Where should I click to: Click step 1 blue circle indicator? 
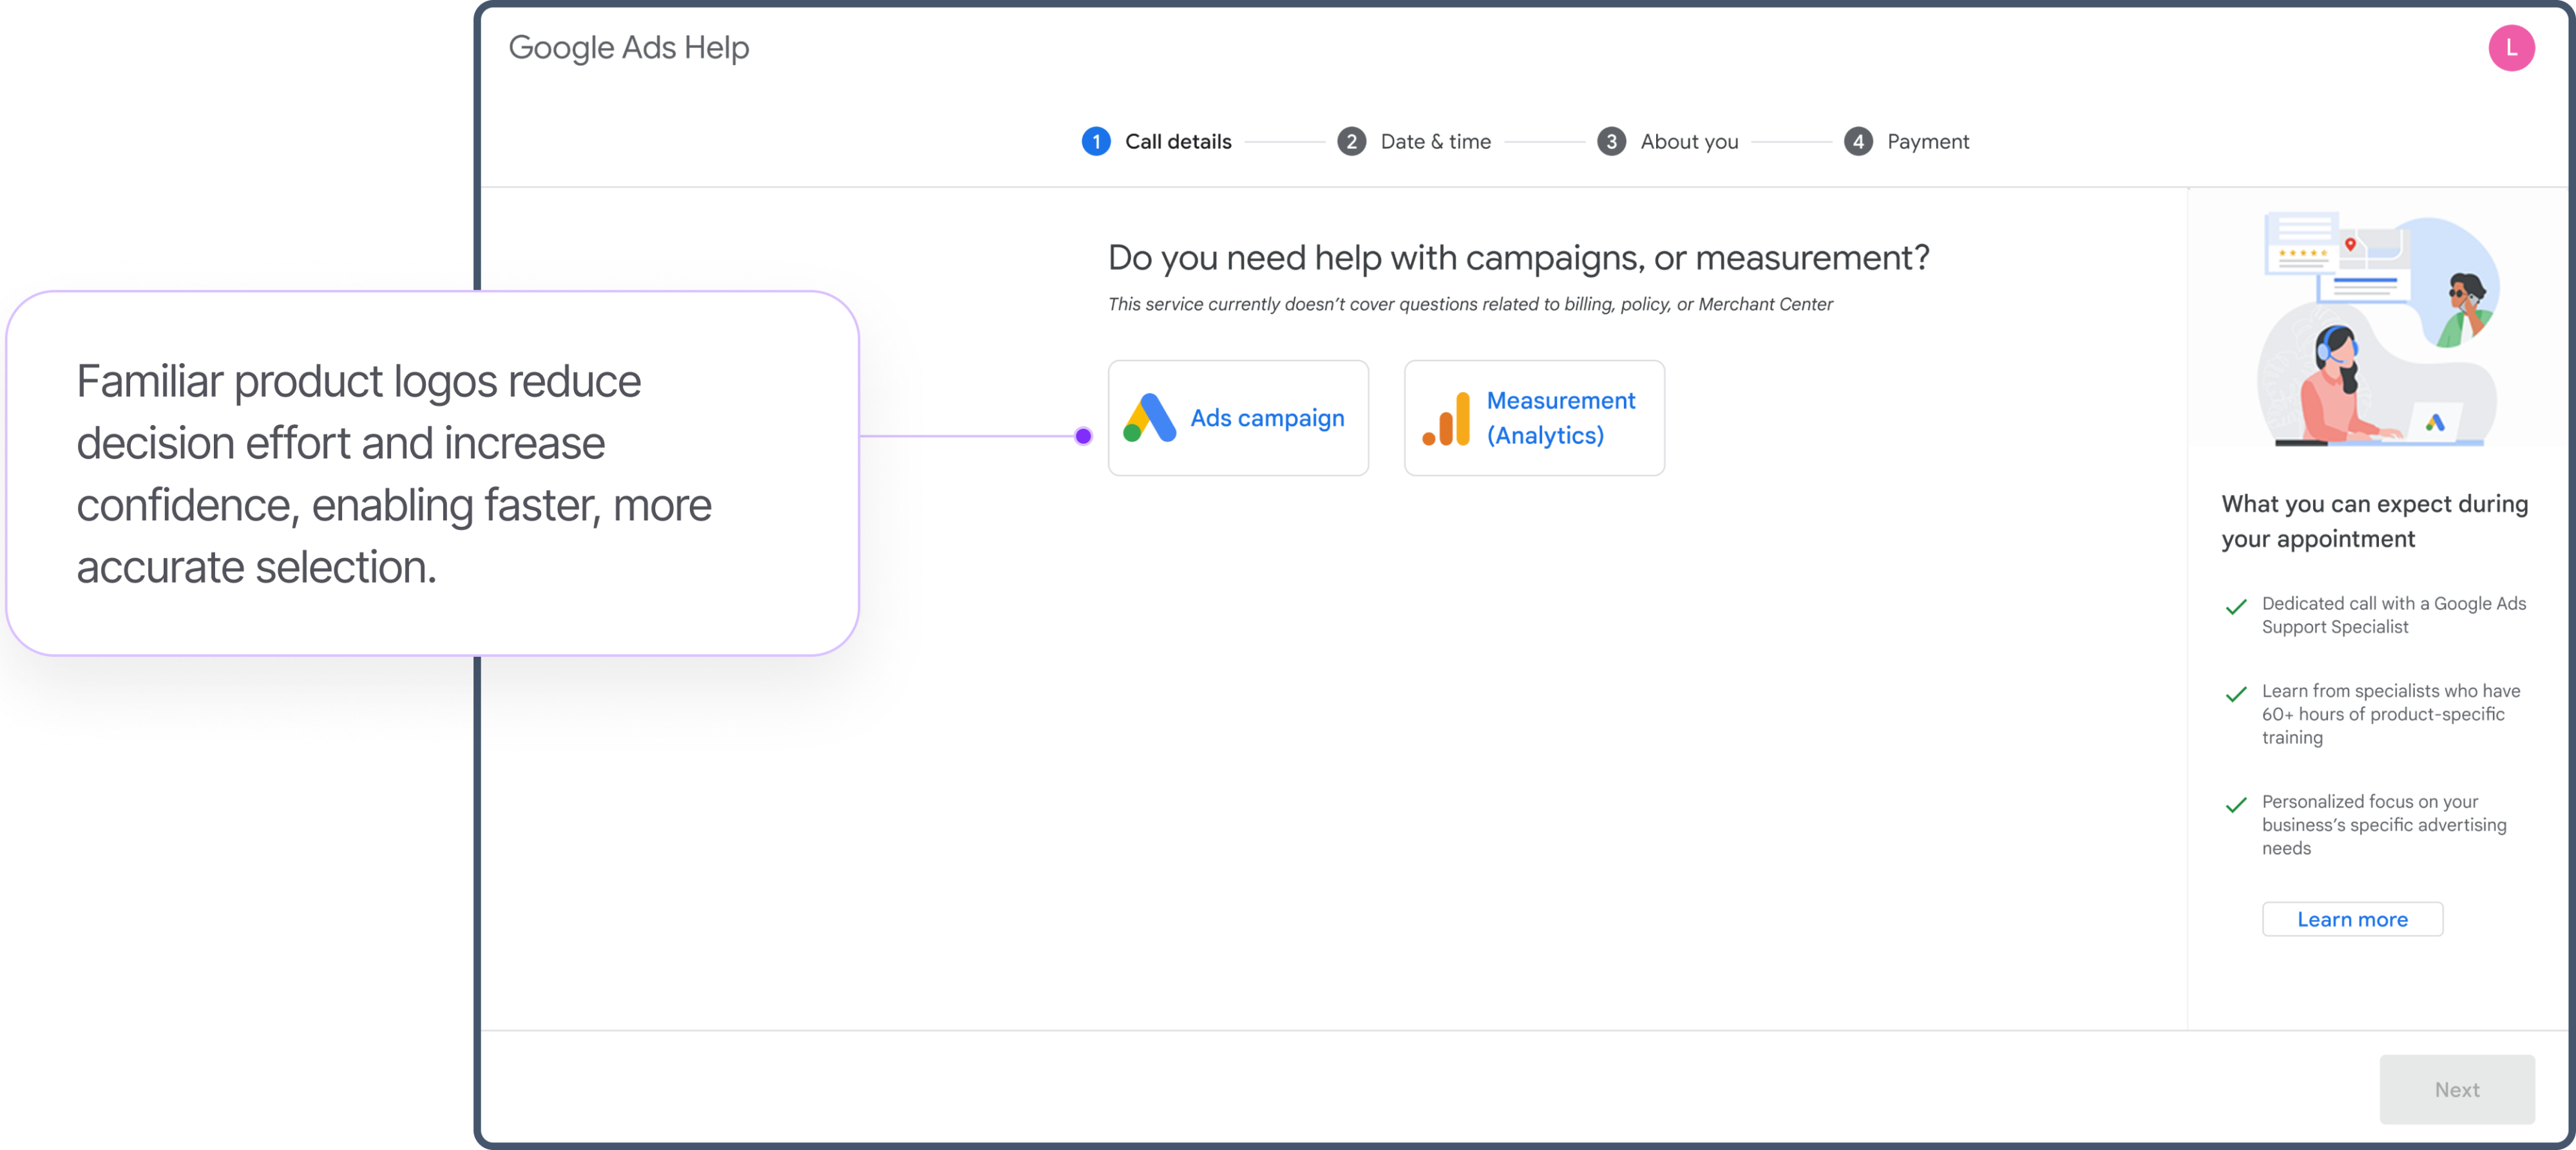(1095, 142)
